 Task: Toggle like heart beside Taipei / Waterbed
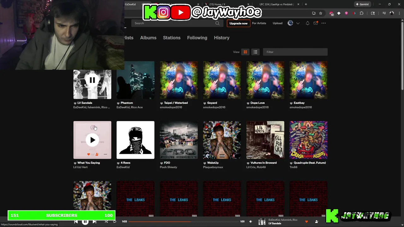(162, 103)
